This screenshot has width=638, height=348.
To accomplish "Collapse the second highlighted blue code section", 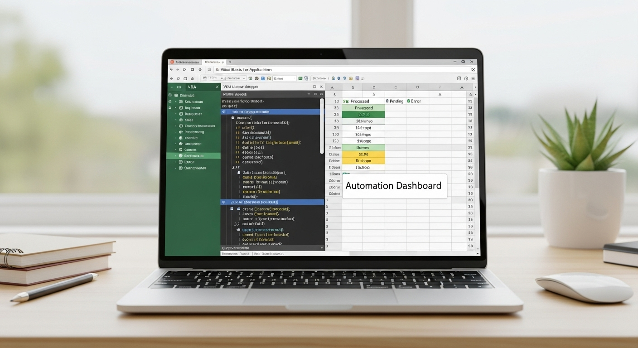I will pos(223,202).
